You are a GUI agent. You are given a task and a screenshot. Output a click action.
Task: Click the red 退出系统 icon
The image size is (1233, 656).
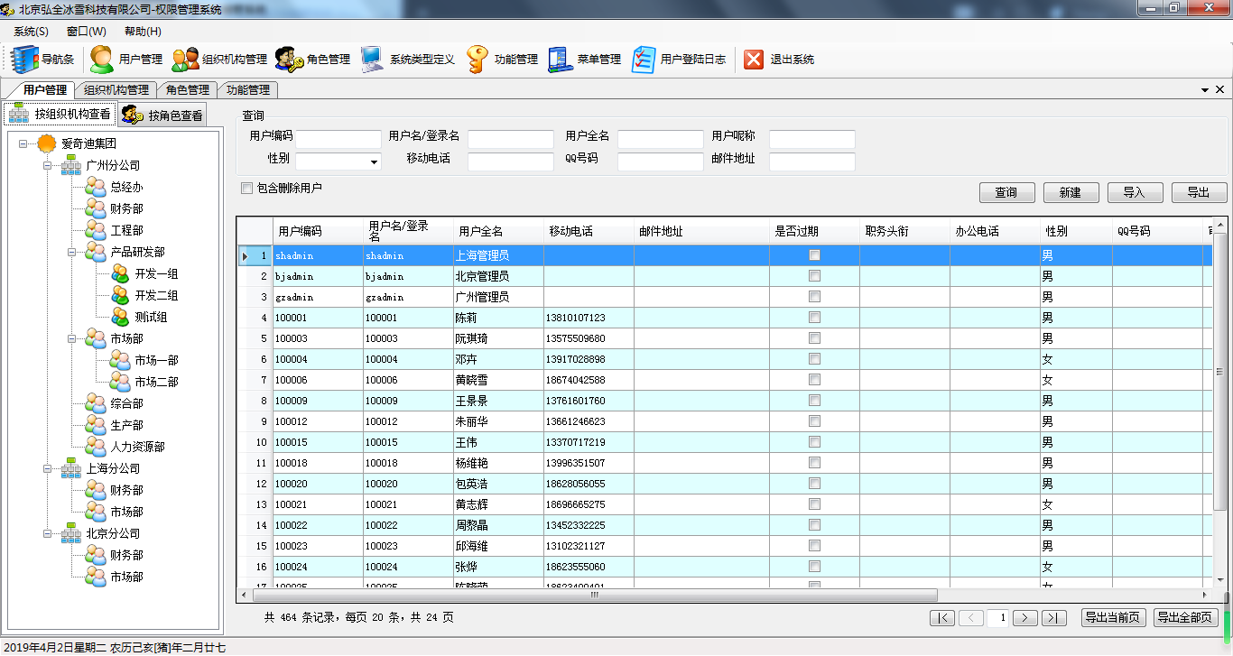[x=754, y=60]
